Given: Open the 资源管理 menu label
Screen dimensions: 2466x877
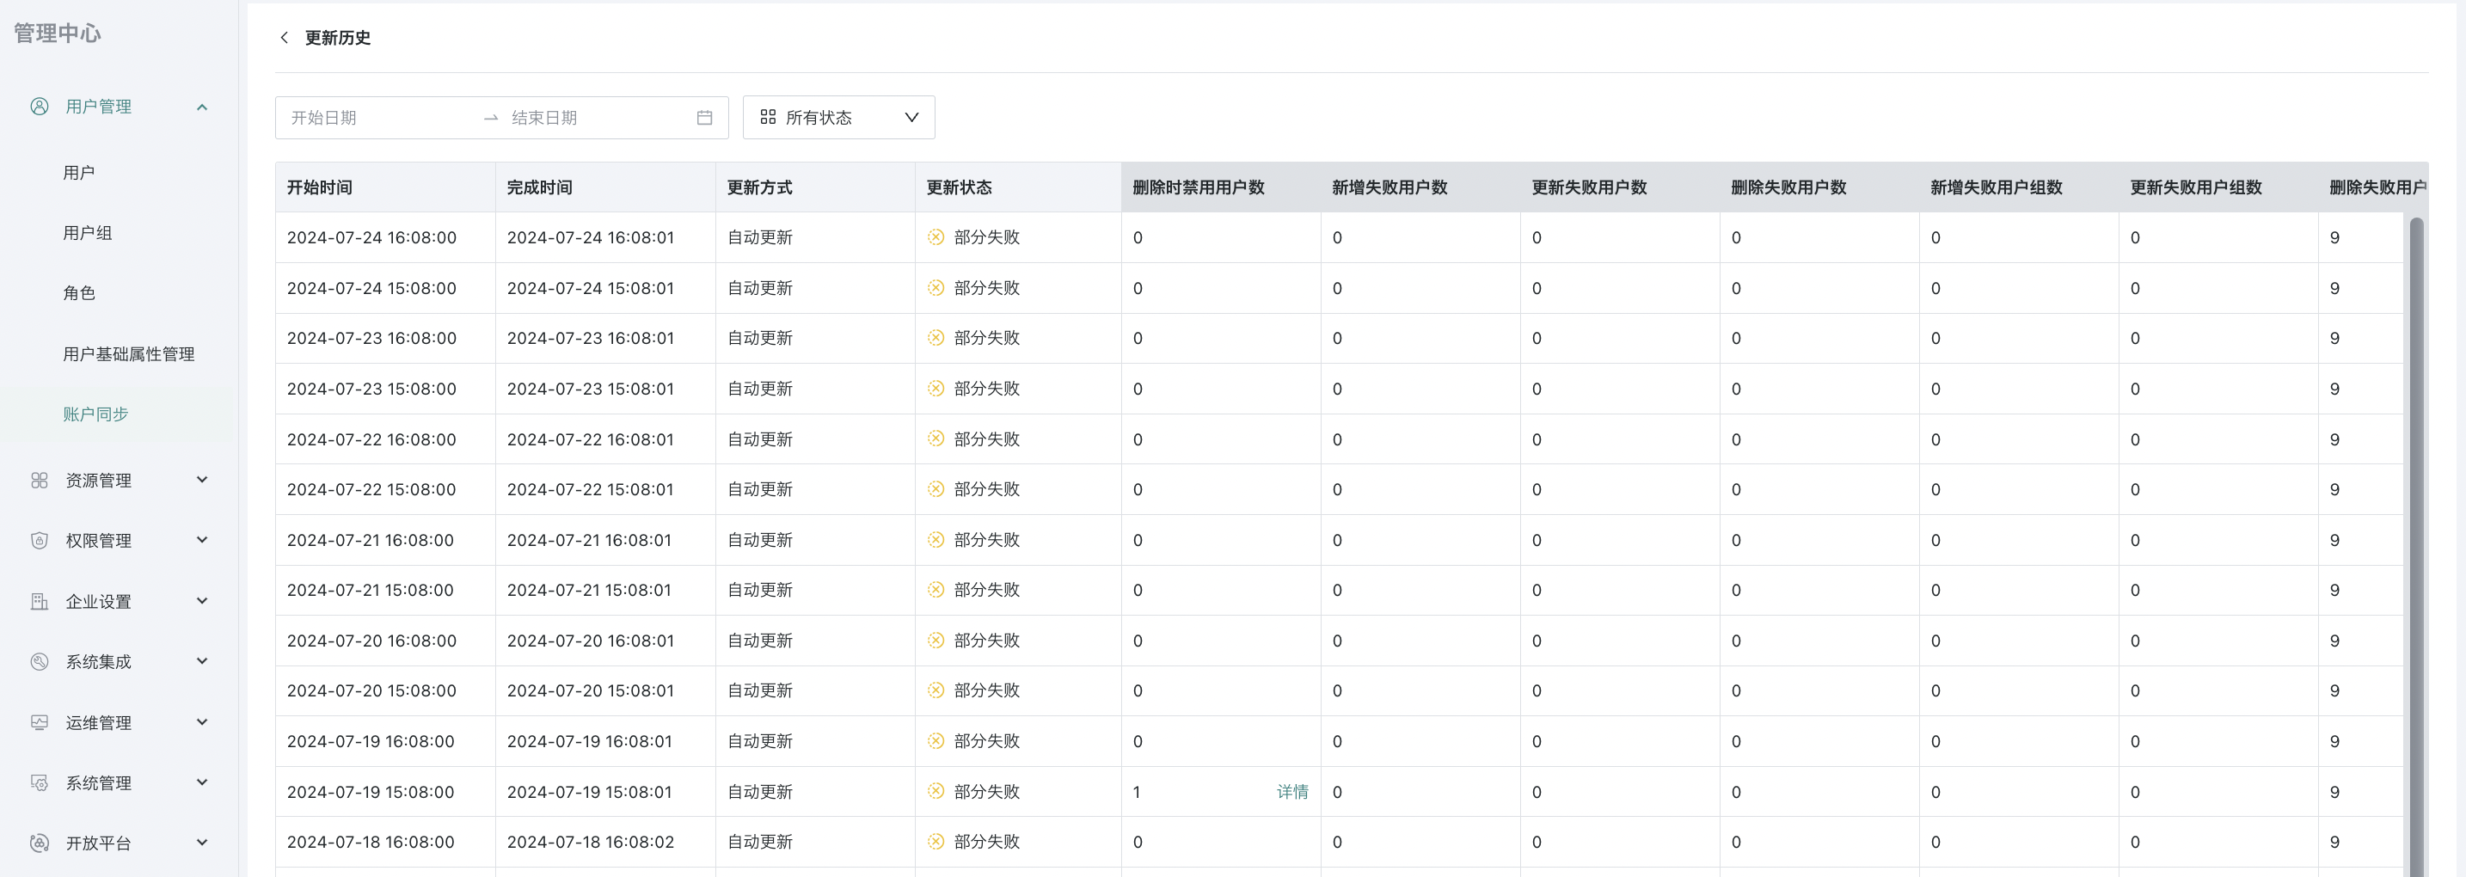Looking at the screenshot, I should coord(98,481).
